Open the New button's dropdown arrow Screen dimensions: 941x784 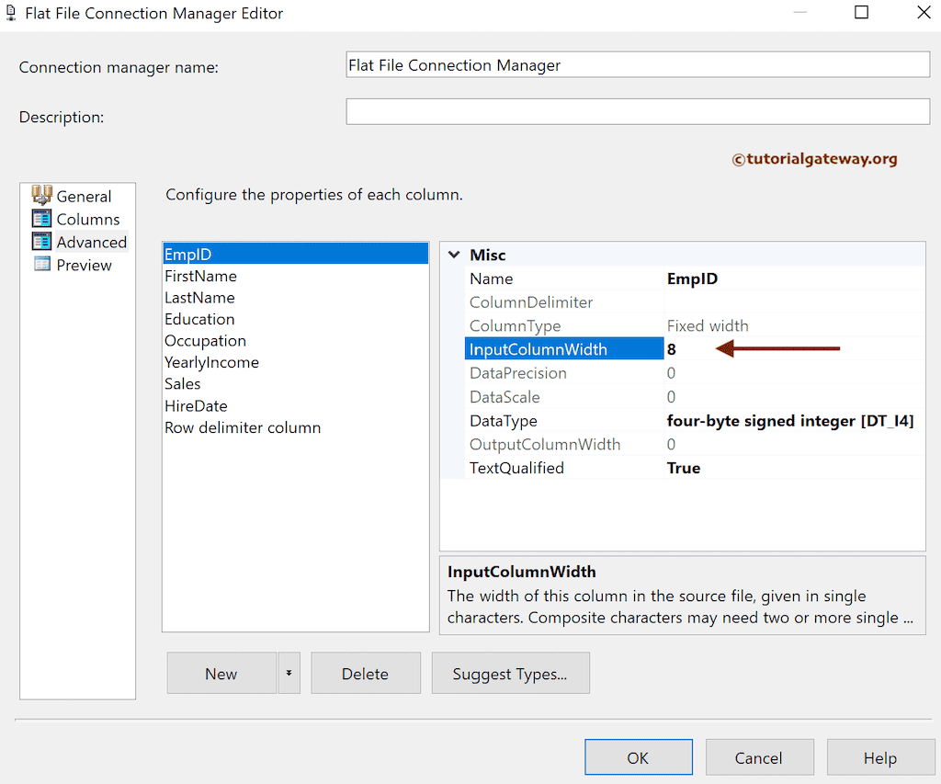pos(288,673)
